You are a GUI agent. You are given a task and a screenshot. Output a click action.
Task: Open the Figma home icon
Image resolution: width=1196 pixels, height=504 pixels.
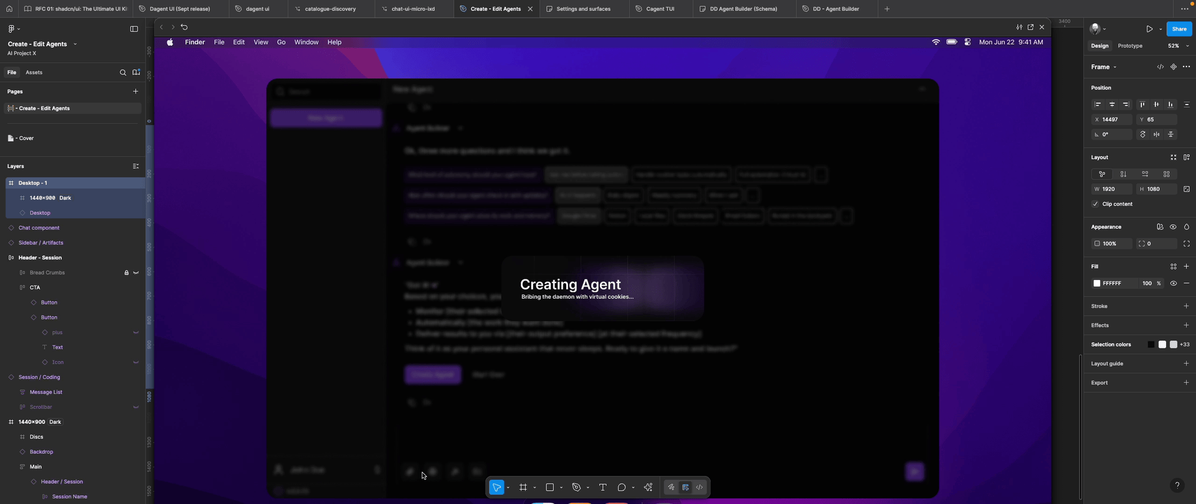pos(9,9)
